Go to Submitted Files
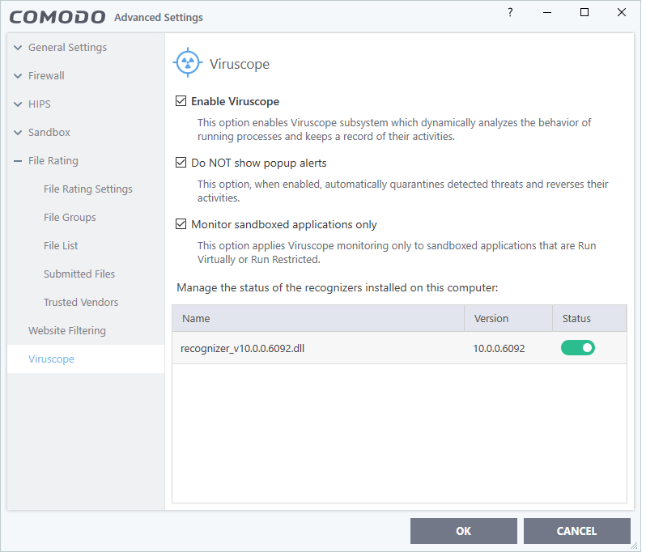This screenshot has width=663, height=552. (x=79, y=274)
